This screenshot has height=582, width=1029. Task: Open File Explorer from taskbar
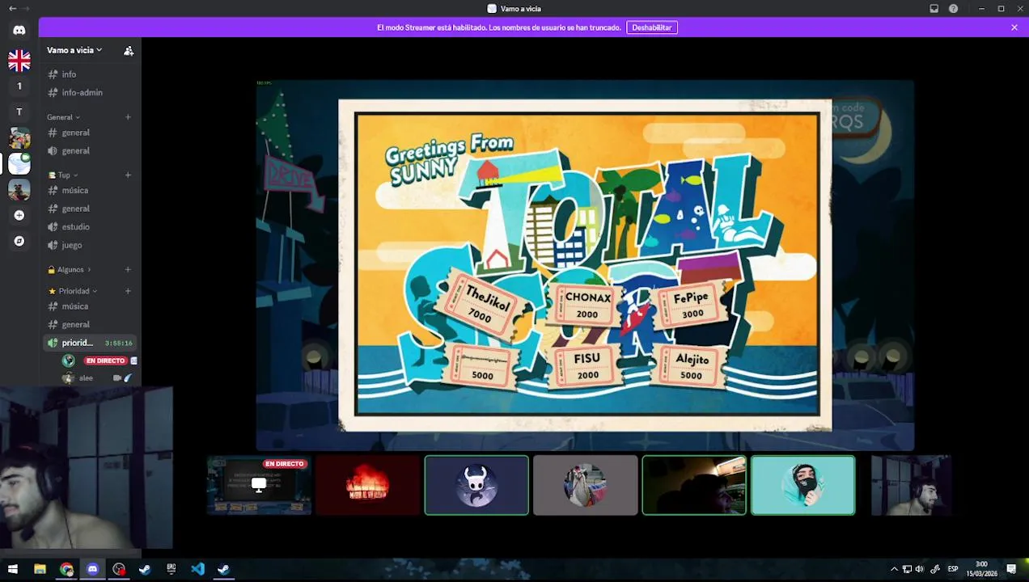tap(40, 569)
